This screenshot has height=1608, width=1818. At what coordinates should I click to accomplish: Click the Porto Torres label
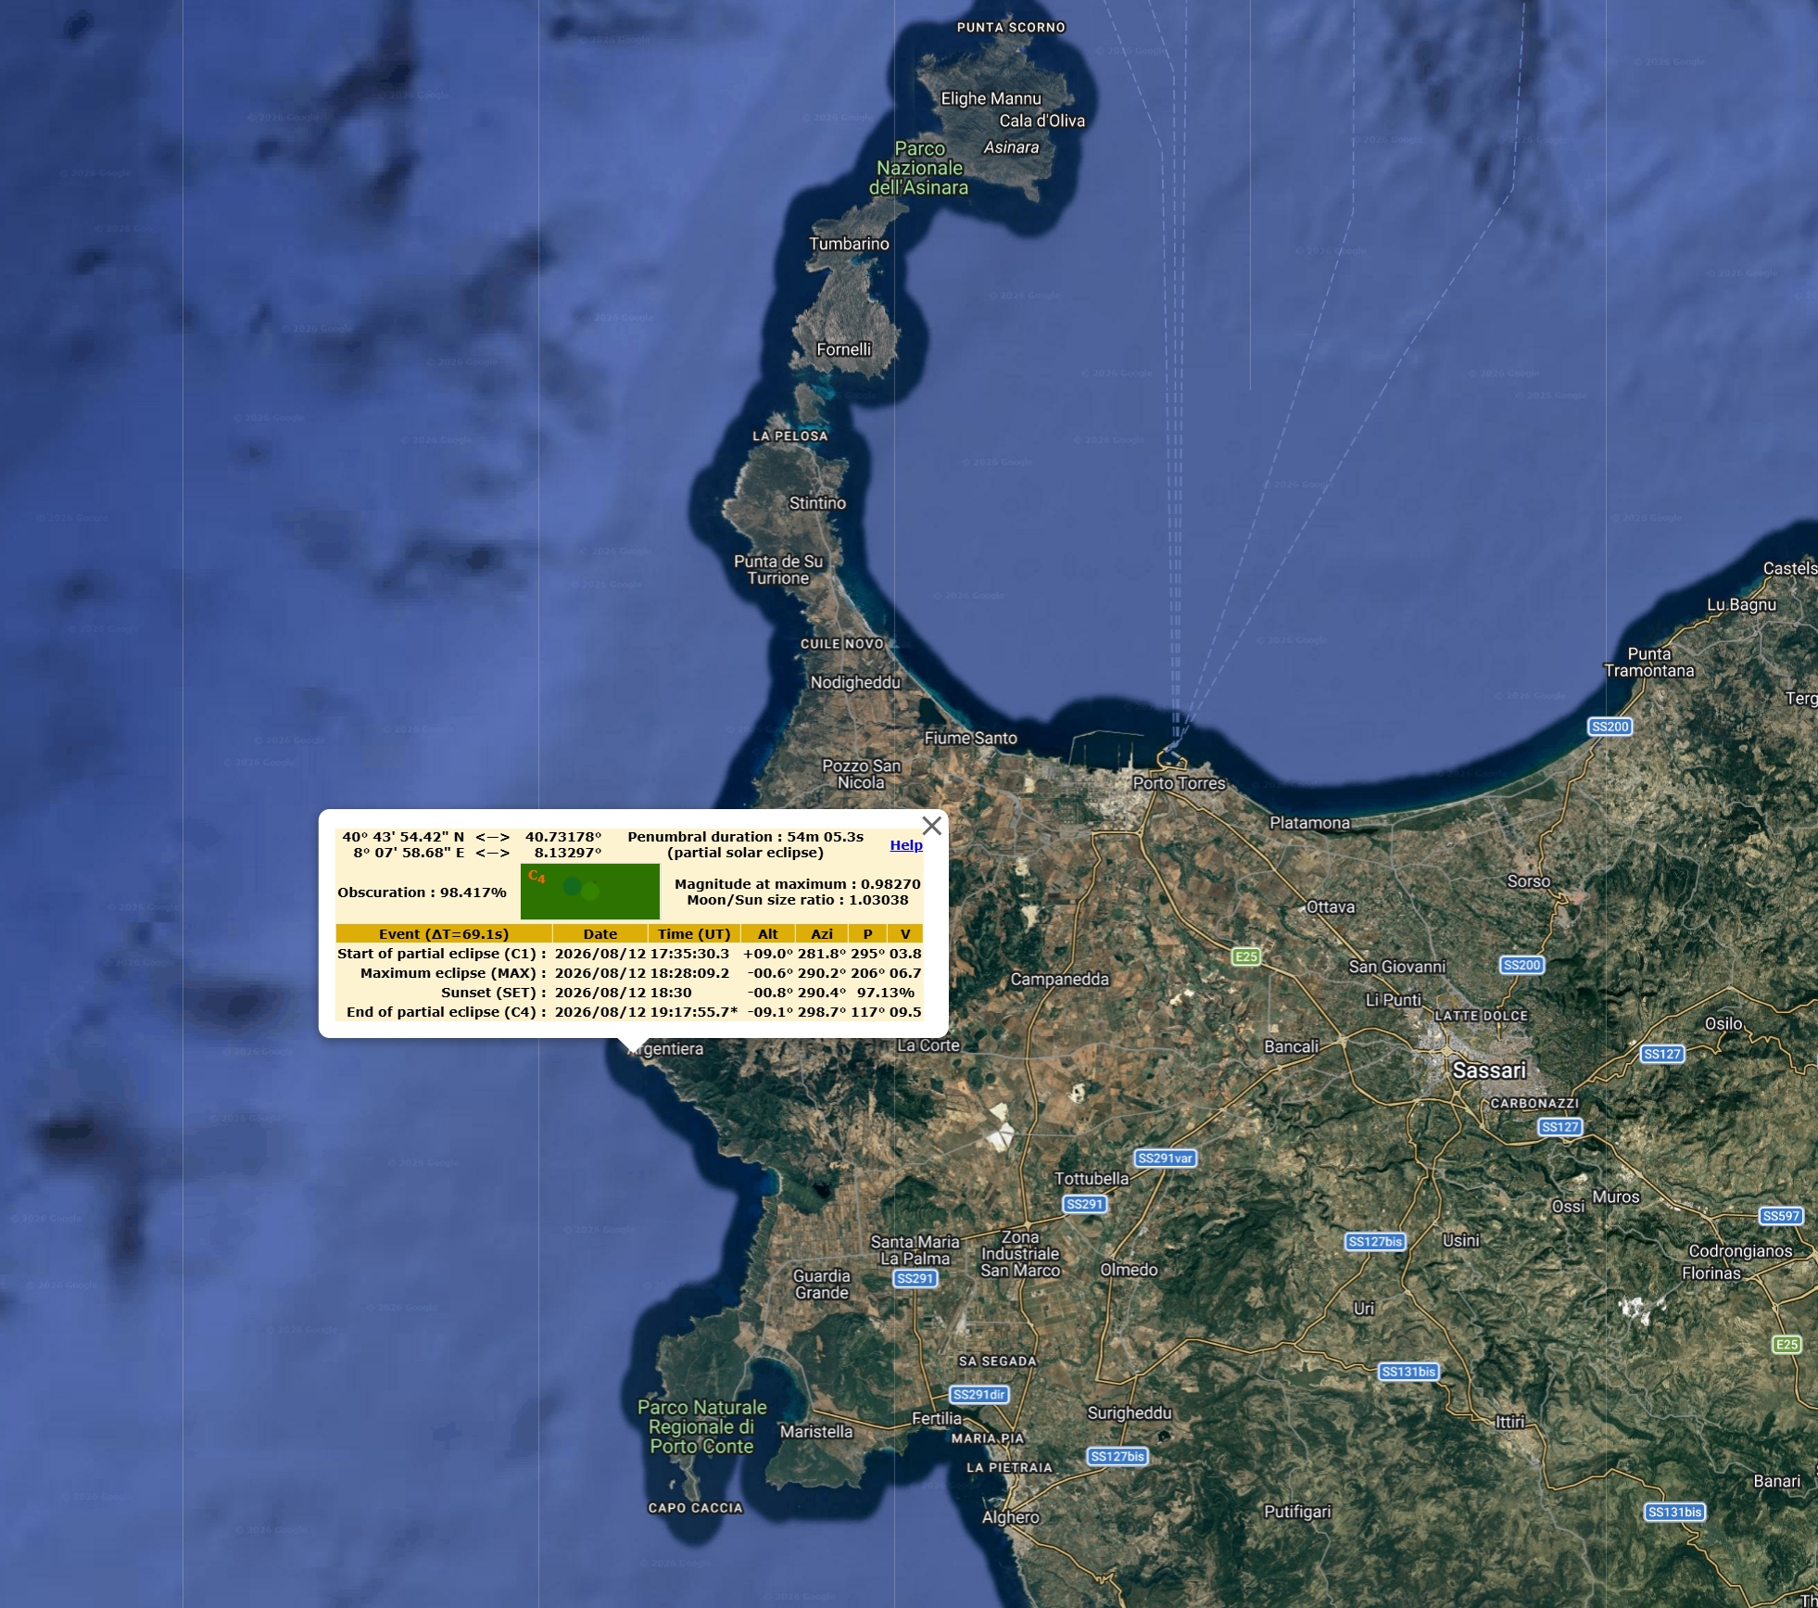point(1179,783)
